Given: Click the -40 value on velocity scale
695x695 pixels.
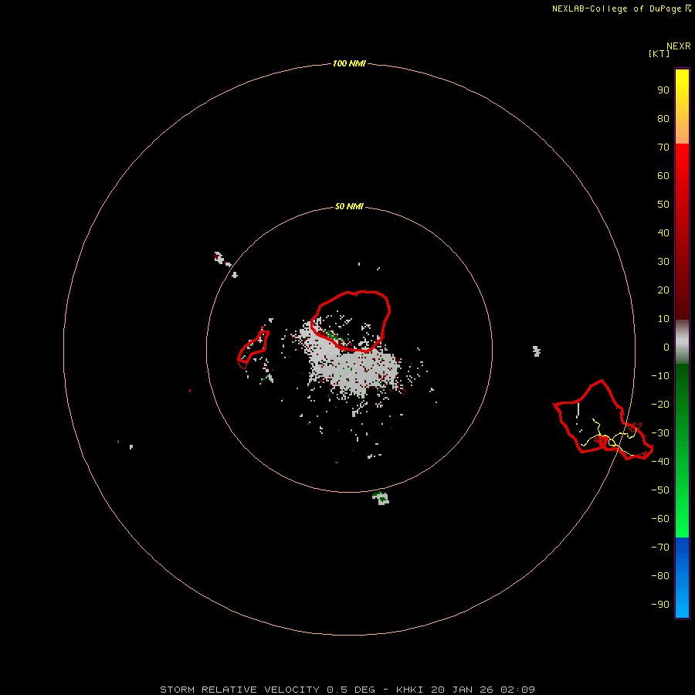Looking at the screenshot, I should pyautogui.click(x=660, y=462).
